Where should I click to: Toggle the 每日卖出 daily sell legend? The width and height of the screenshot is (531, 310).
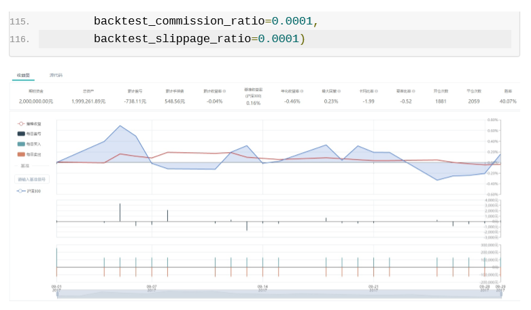[x=29, y=154]
